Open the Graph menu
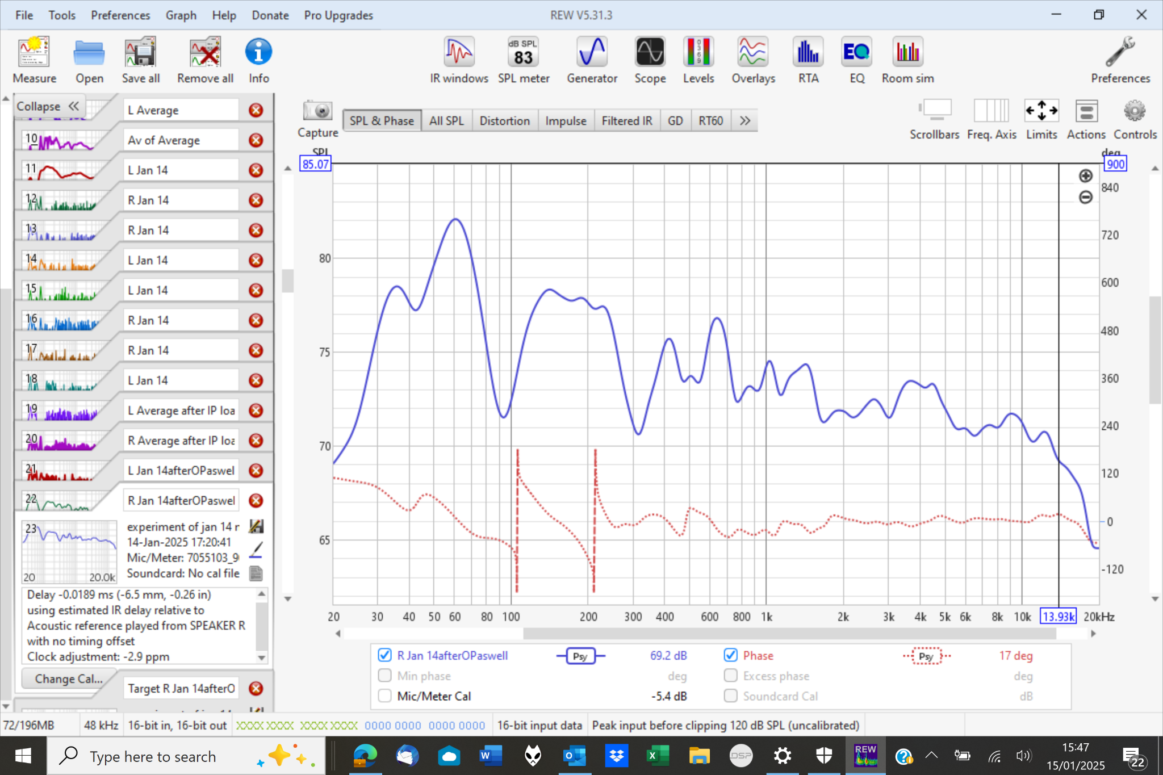Viewport: 1163px width, 775px height. coord(181,15)
